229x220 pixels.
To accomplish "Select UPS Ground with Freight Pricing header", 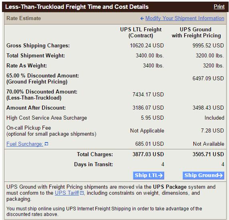I will [196, 33].
